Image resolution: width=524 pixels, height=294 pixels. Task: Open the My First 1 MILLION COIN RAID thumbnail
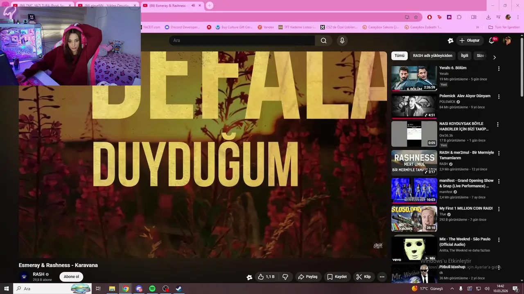414,219
